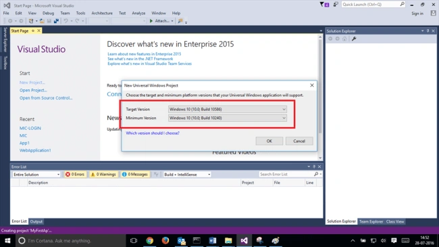Switch to the Class View tab
The width and height of the screenshot is (439, 247).
coord(395,221)
